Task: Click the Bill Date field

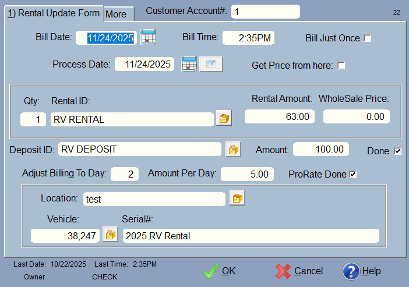Action: point(106,38)
